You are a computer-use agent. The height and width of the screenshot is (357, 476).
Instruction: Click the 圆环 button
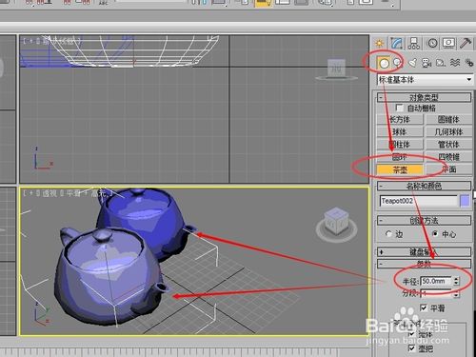pyautogui.click(x=400, y=157)
